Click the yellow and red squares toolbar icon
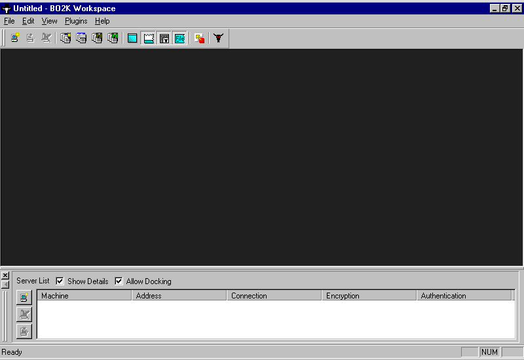 tap(199, 38)
